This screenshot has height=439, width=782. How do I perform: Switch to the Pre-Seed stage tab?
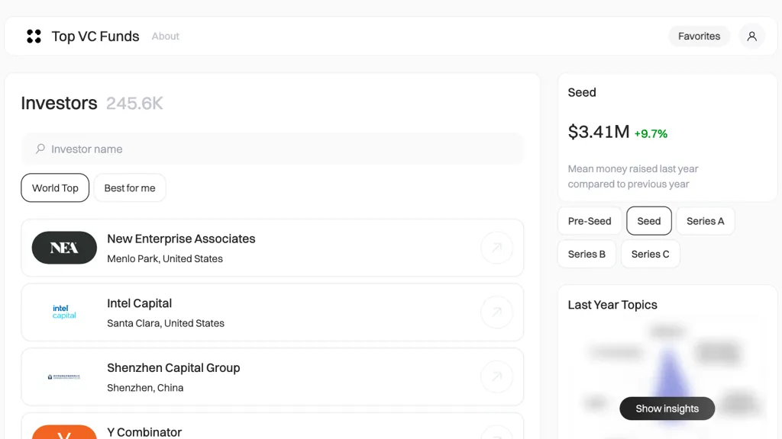[x=589, y=220]
